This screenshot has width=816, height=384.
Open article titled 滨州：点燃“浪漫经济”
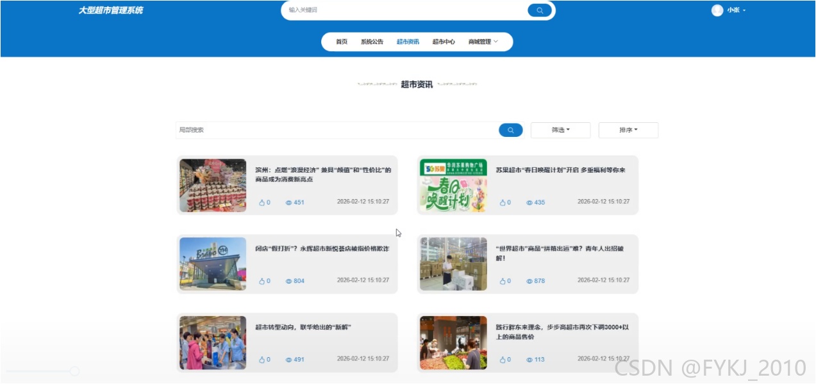323,175
